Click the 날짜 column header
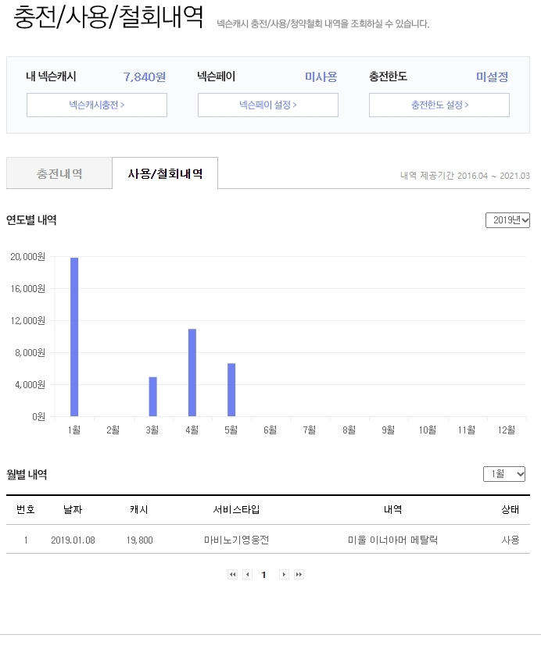Viewport: 541px width, 649px height. click(73, 509)
